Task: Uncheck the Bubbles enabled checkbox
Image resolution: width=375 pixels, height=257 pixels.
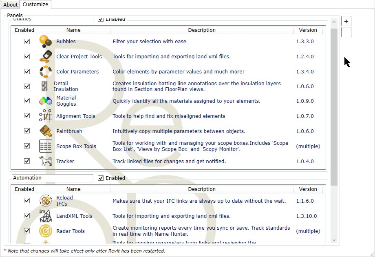Action: (x=27, y=41)
